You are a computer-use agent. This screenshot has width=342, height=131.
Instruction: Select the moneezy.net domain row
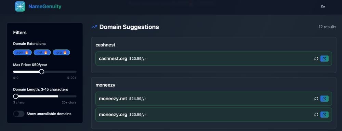[x=214, y=99]
